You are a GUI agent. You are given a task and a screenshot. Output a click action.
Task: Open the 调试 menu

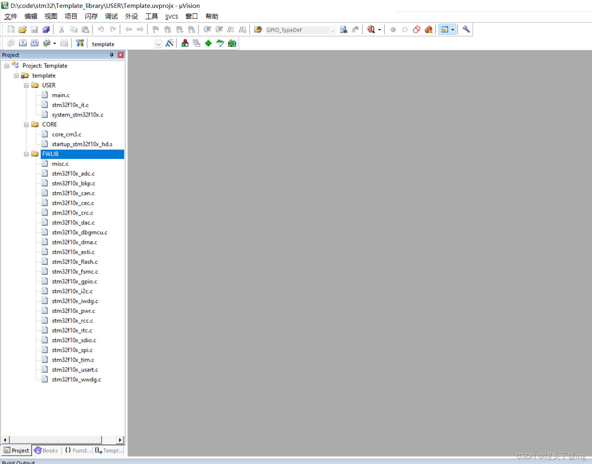click(x=111, y=16)
